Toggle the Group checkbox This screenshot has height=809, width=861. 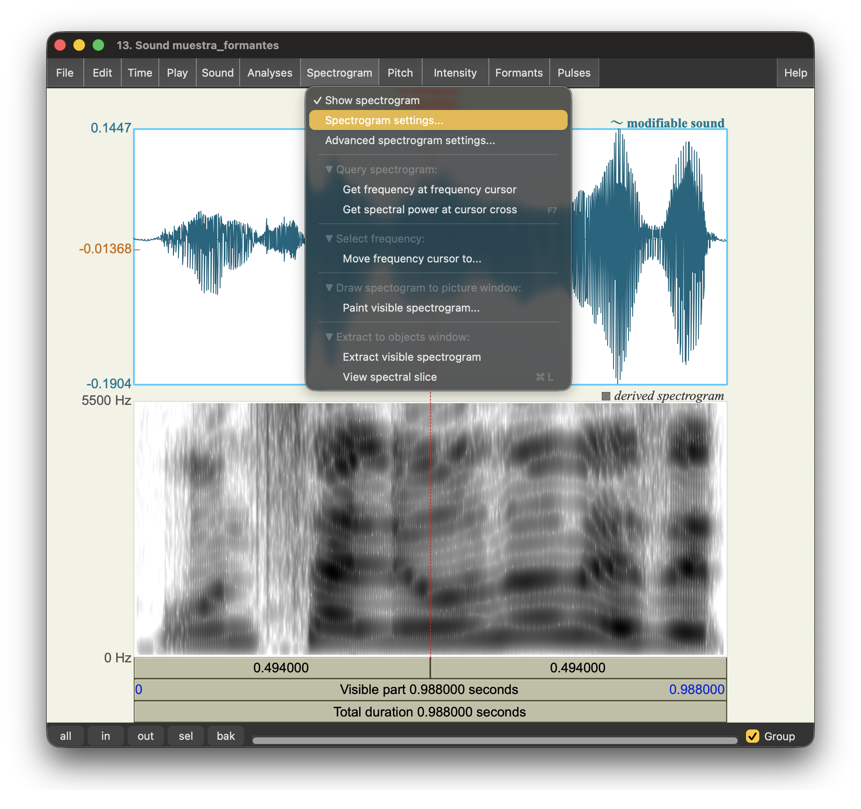pos(752,736)
